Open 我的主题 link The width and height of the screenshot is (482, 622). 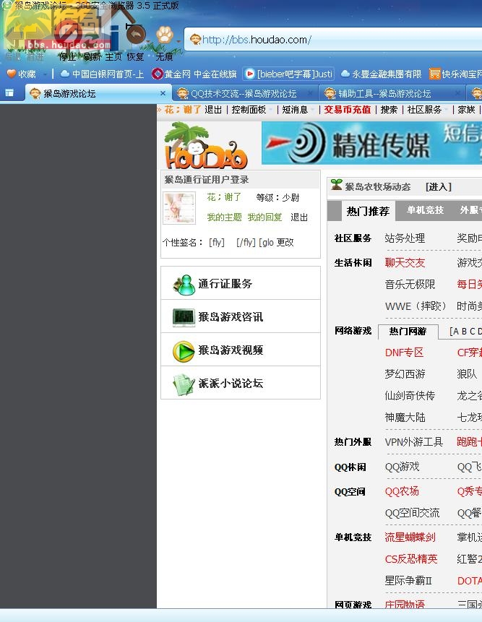tap(224, 217)
